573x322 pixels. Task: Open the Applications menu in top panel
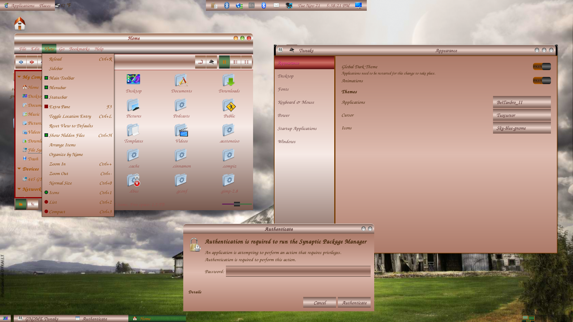click(x=20, y=5)
